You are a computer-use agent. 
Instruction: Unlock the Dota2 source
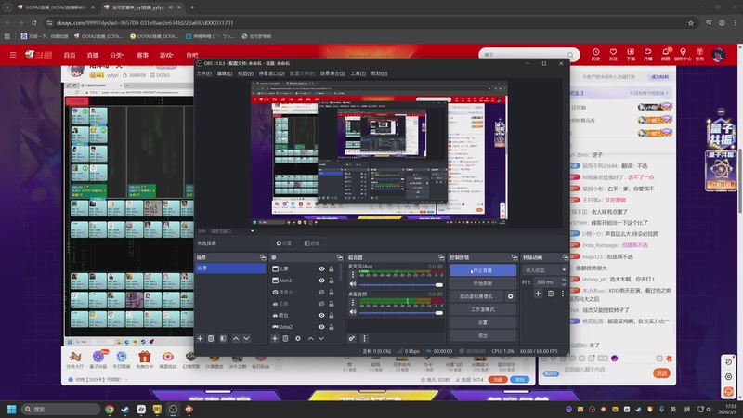click(332, 327)
